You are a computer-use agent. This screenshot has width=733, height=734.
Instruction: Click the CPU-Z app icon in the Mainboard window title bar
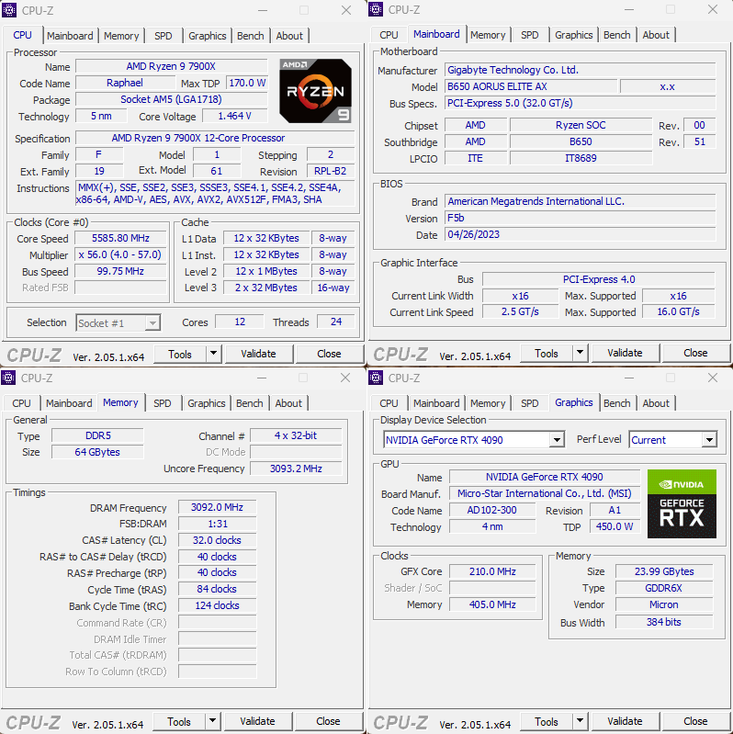376,9
